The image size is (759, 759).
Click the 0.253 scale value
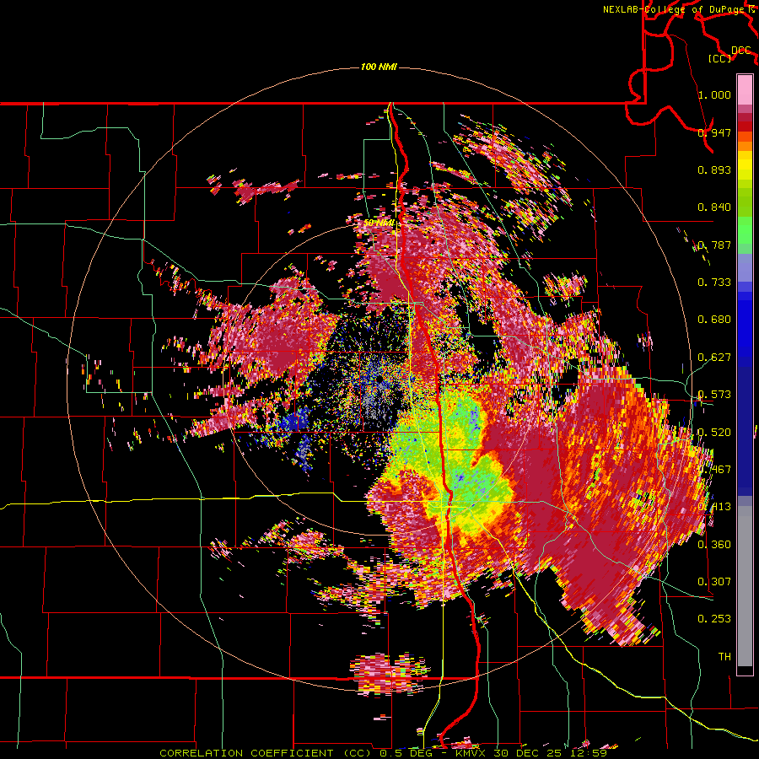714,619
